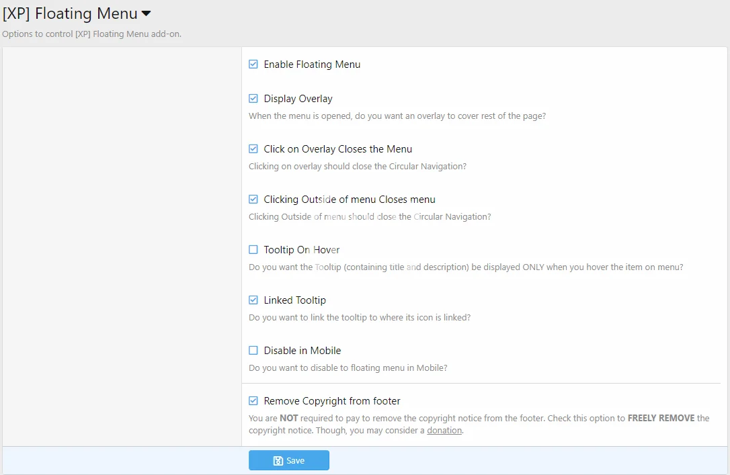Uncheck the Remove Copyright from footer checkbox

253,401
